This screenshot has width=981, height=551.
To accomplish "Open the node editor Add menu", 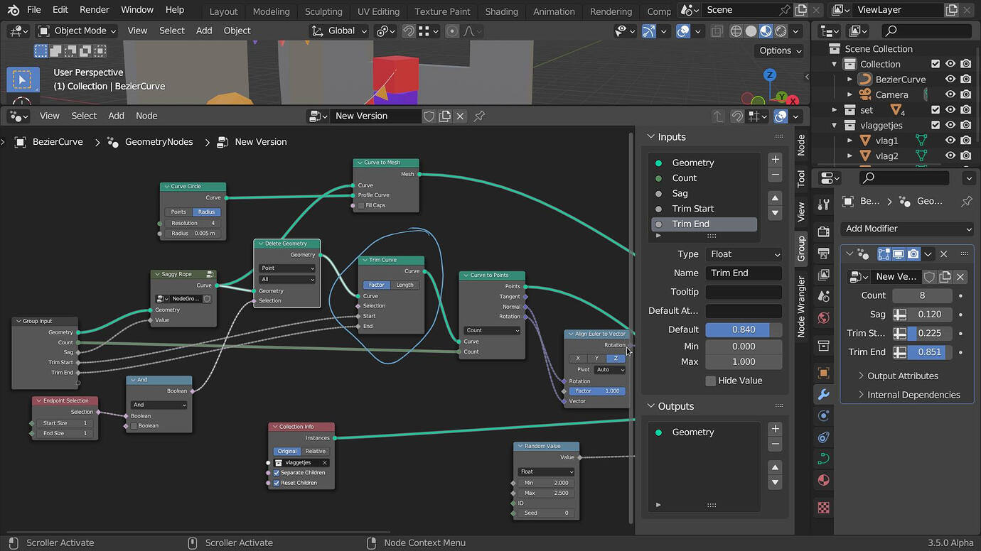I will (x=116, y=116).
